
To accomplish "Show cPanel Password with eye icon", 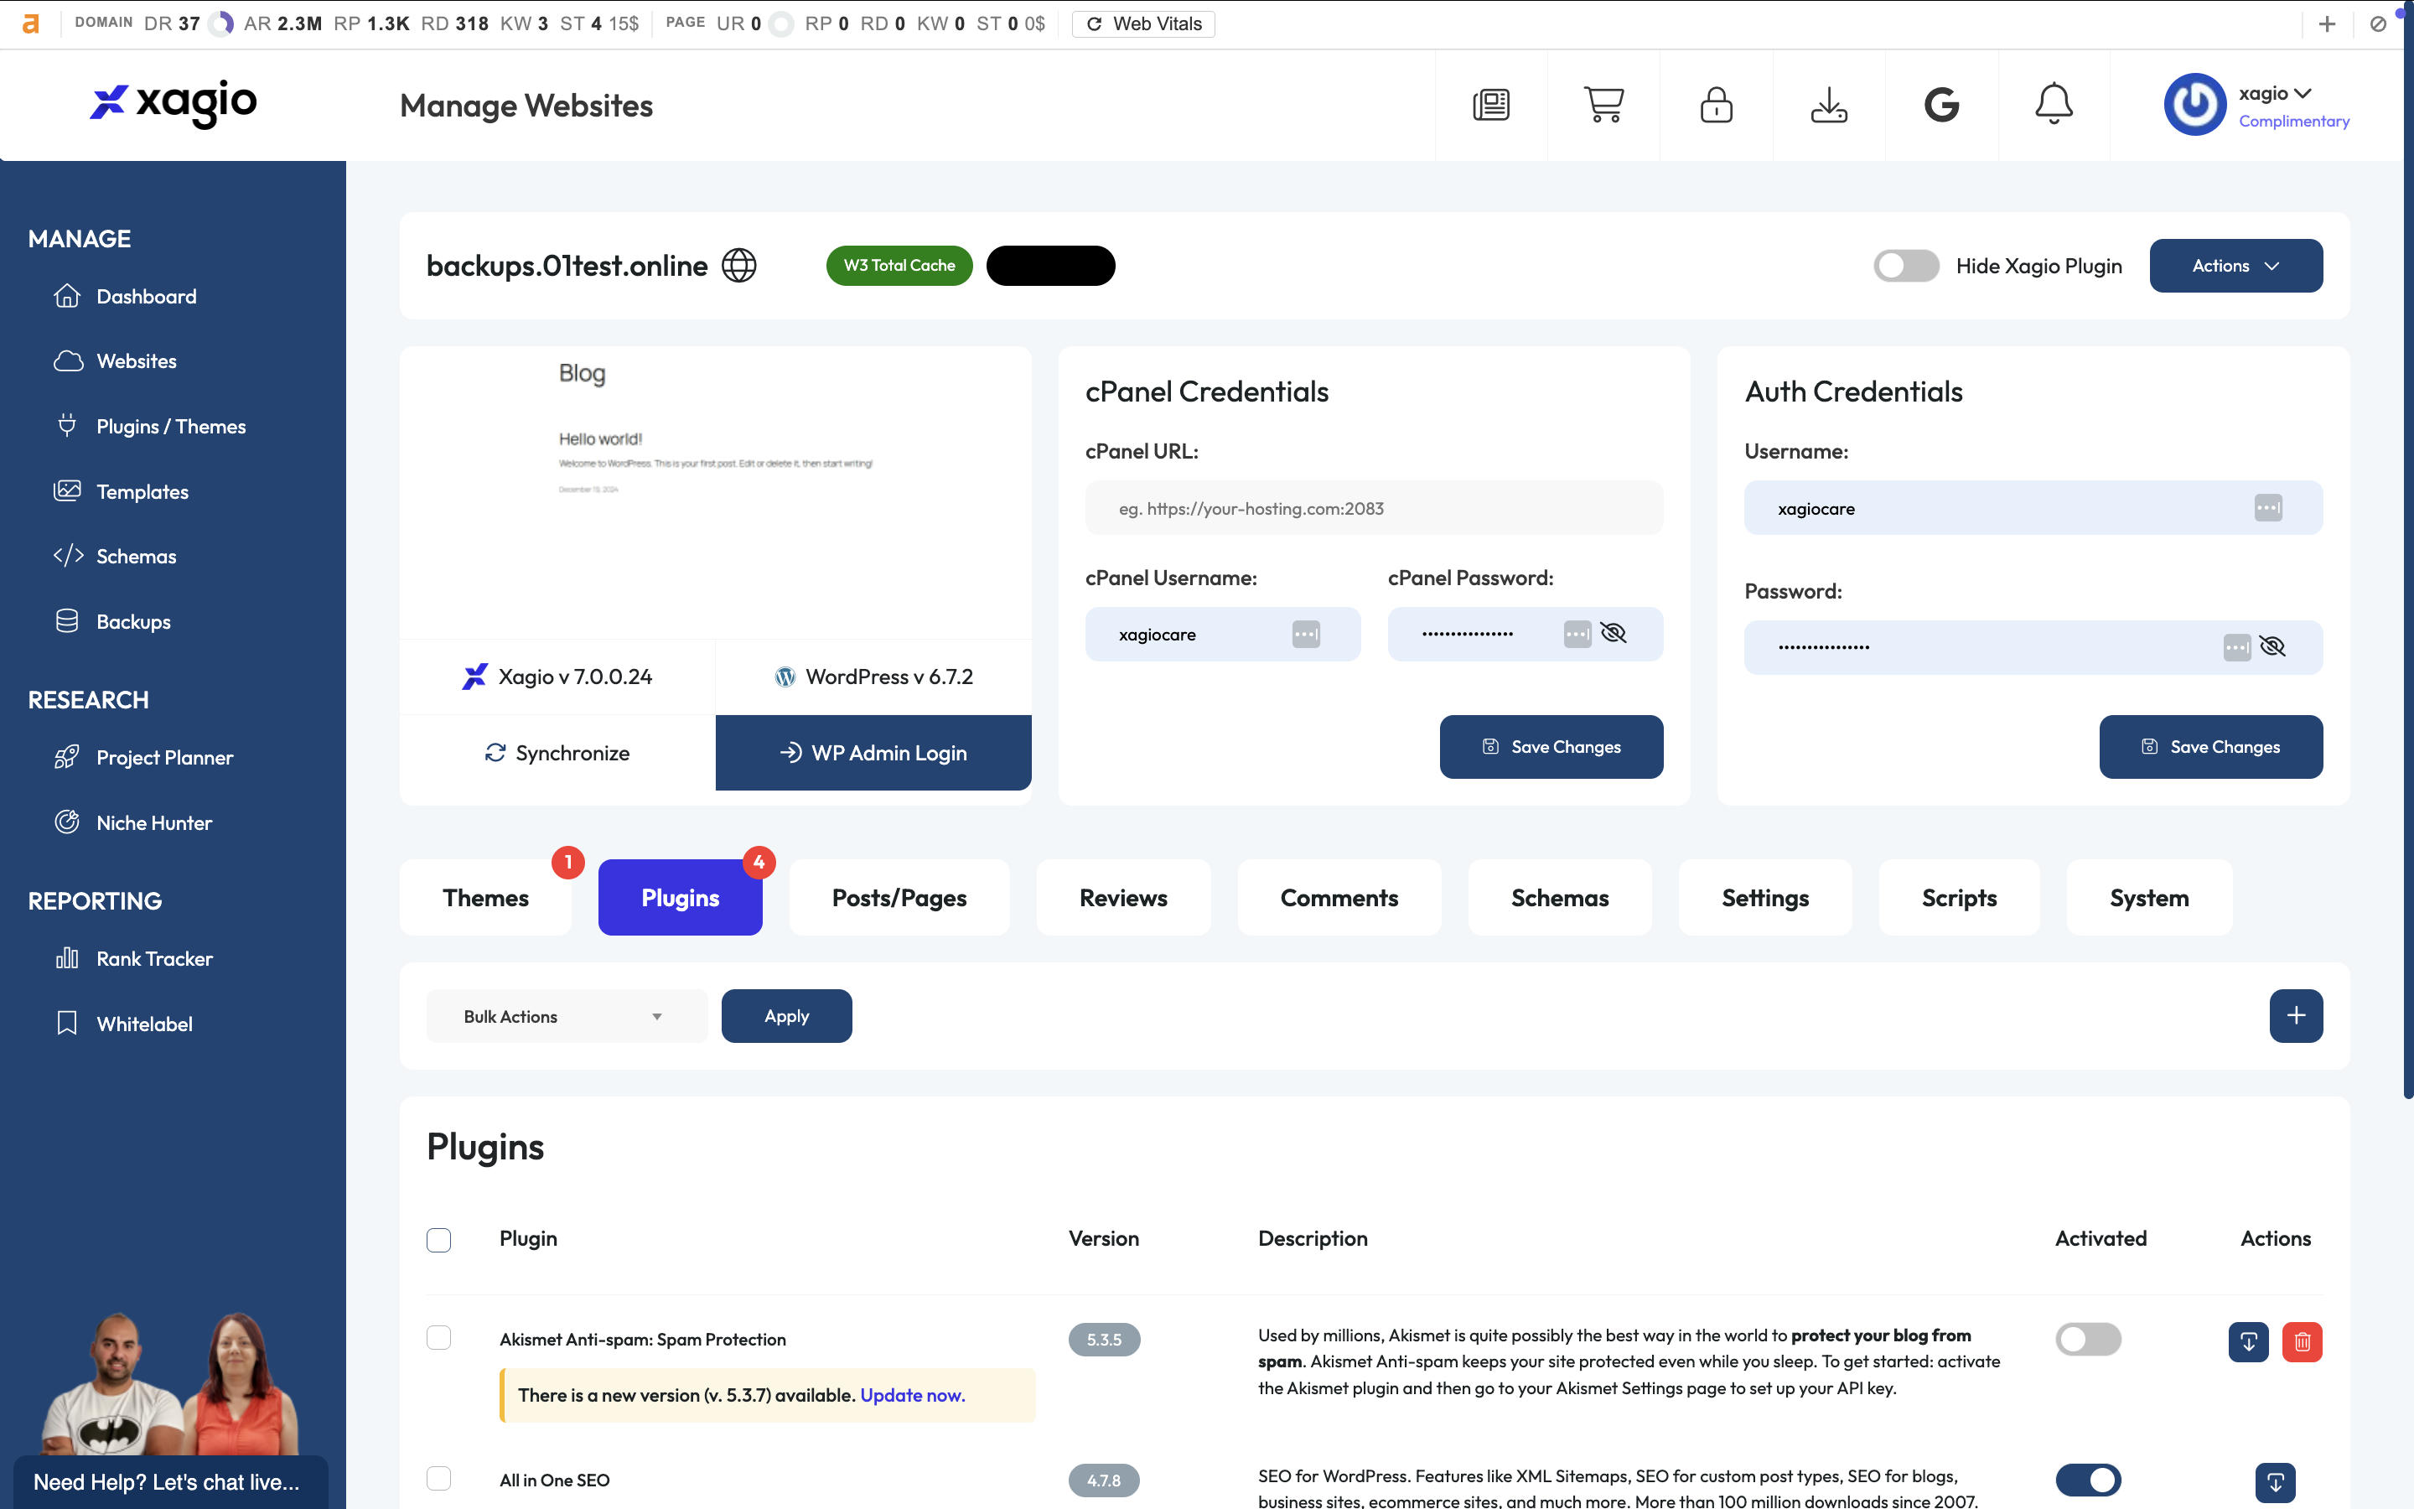I will [x=1613, y=633].
